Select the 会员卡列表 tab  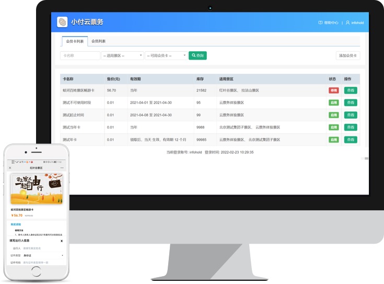[73, 41]
